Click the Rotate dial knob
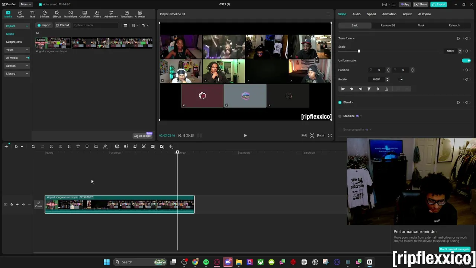The height and width of the screenshot is (268, 476). pos(401,79)
